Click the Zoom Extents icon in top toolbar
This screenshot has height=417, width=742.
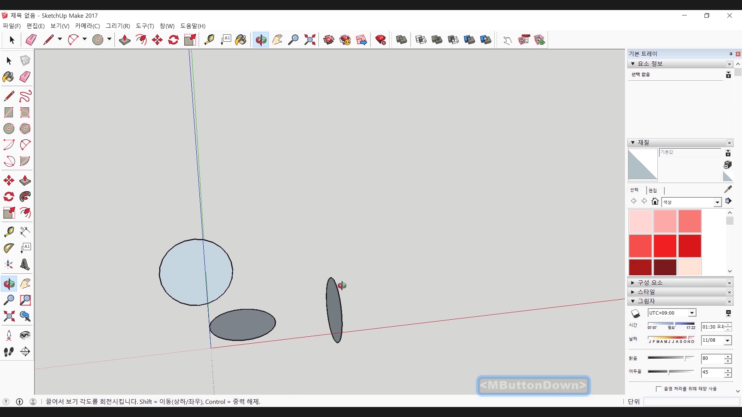tap(310, 40)
